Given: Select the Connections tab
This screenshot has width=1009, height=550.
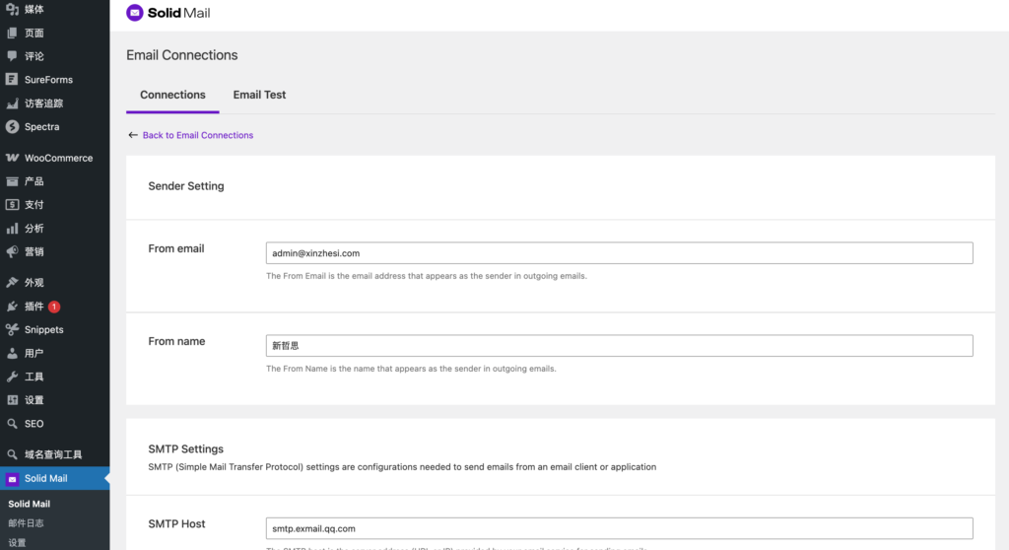Looking at the screenshot, I should tap(172, 96).
